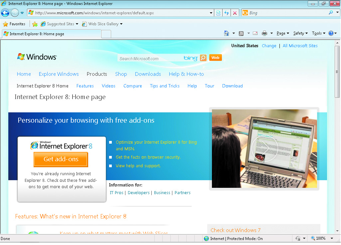Click the Developers link
Image resolution: width=341 pixels, height=245 pixels.
pyautogui.click(x=138, y=192)
